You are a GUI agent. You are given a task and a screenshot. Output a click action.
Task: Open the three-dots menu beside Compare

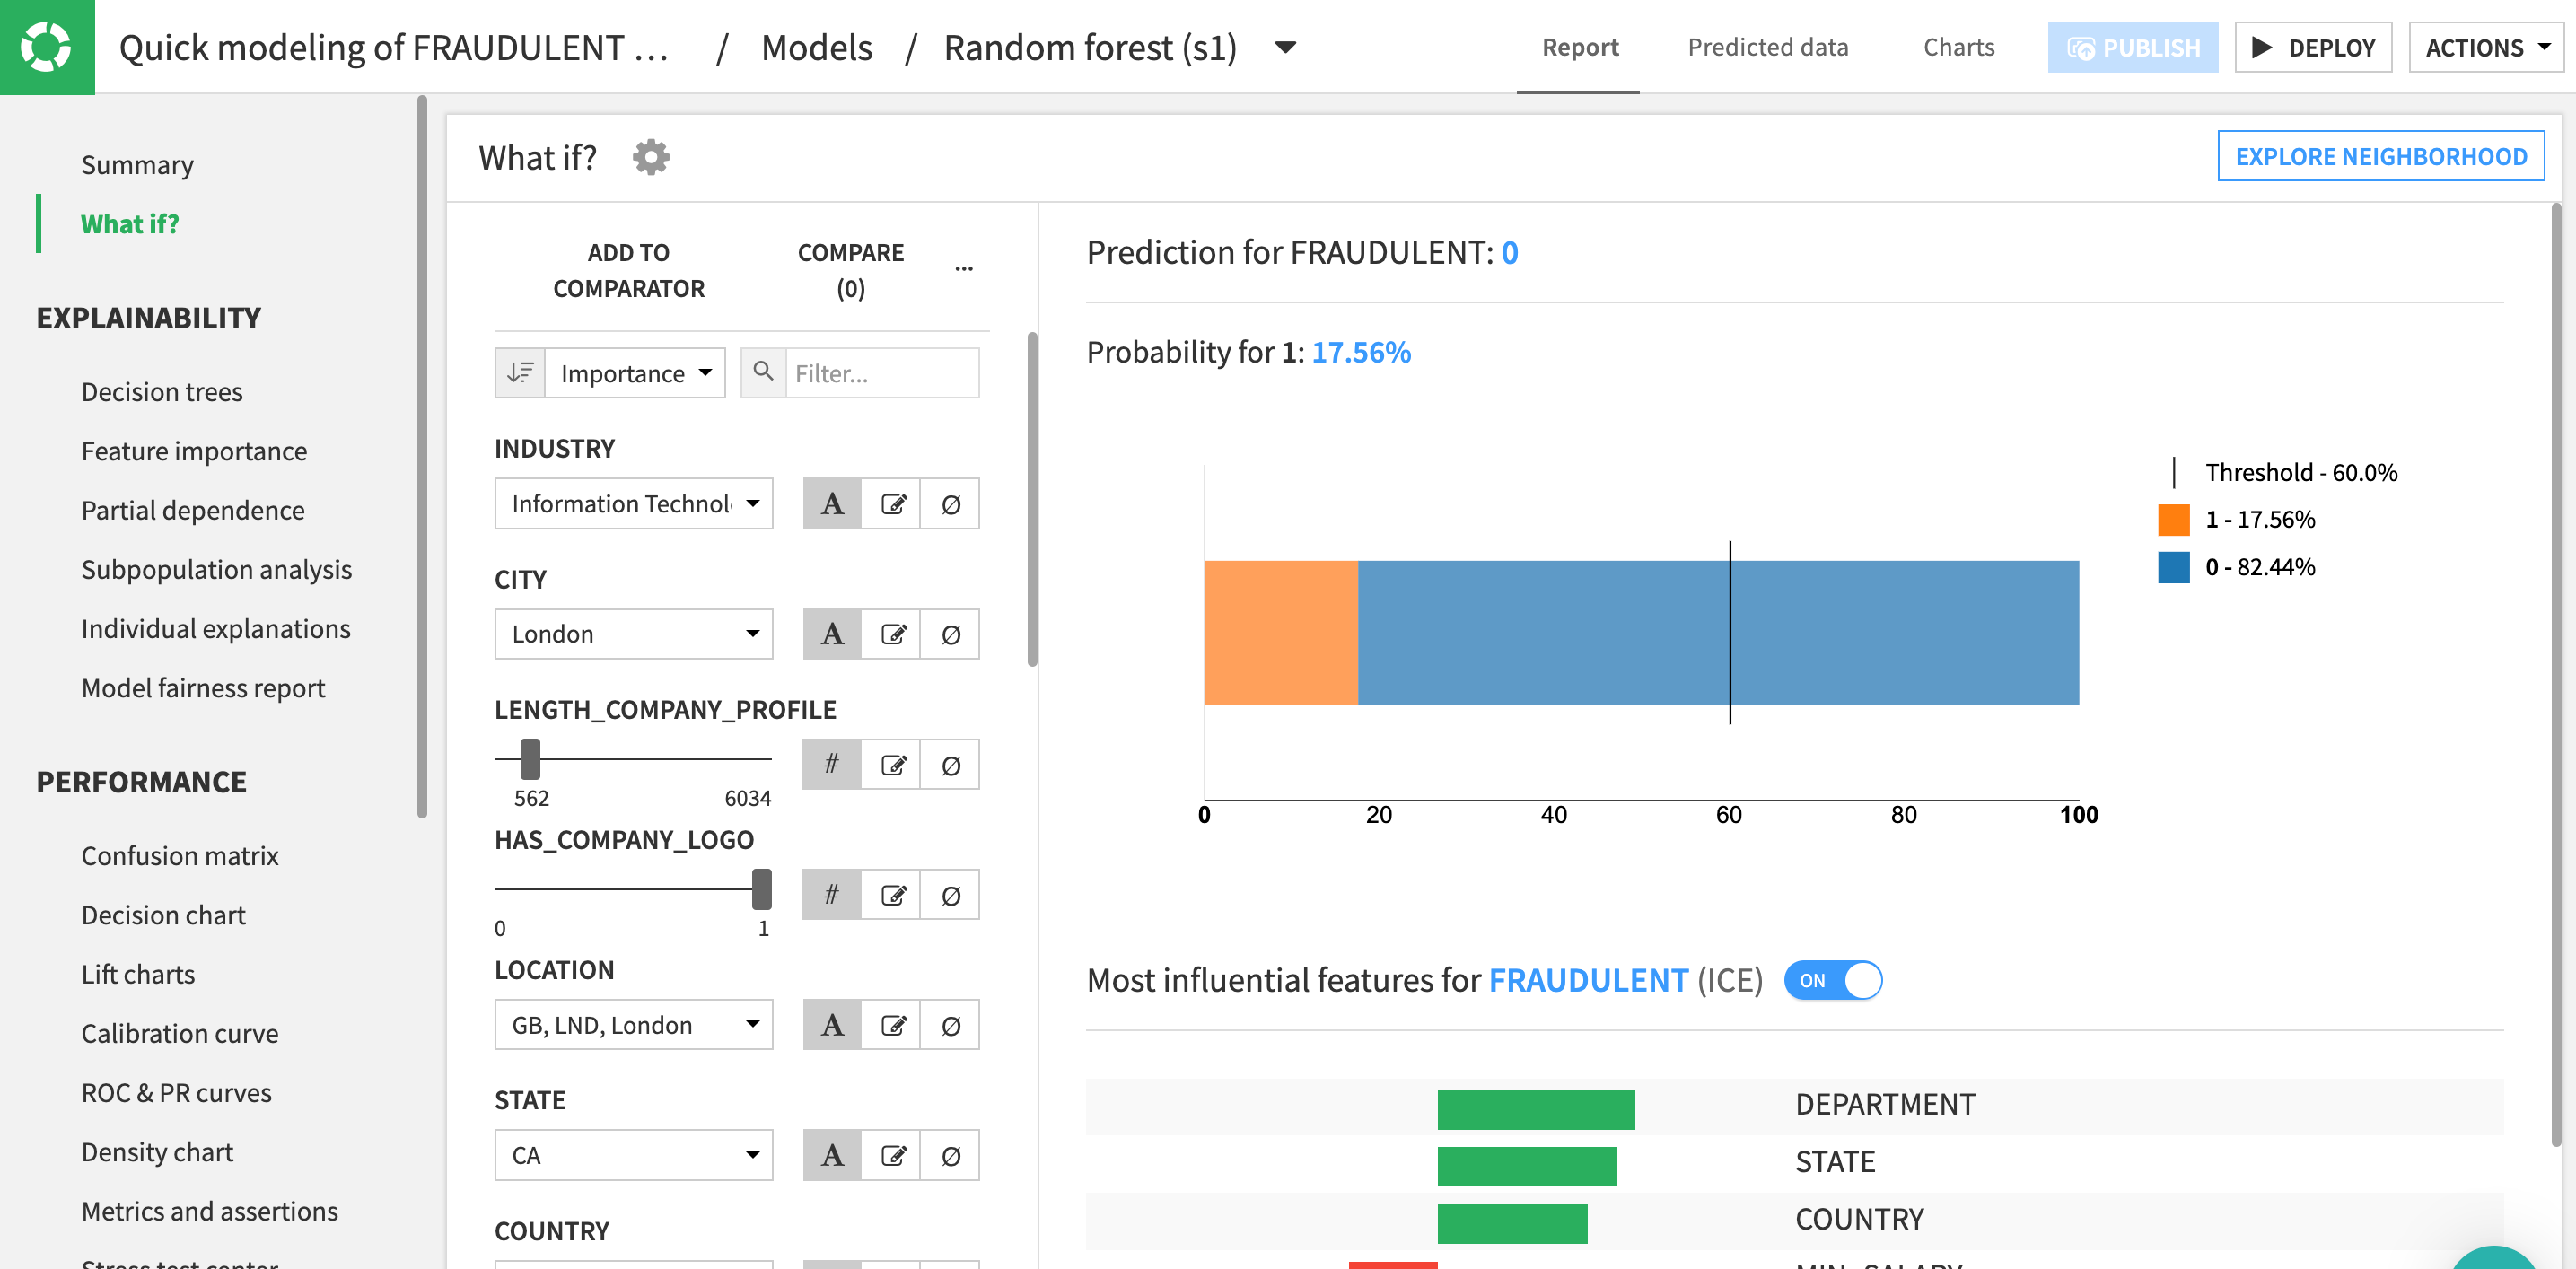(964, 269)
